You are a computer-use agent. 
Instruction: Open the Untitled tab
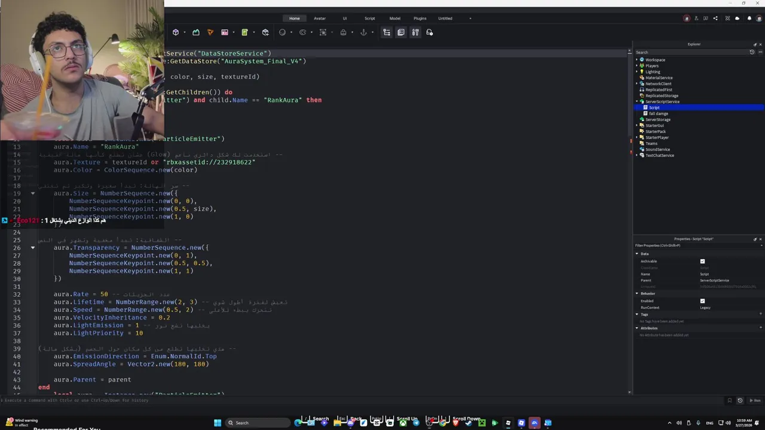[445, 19]
